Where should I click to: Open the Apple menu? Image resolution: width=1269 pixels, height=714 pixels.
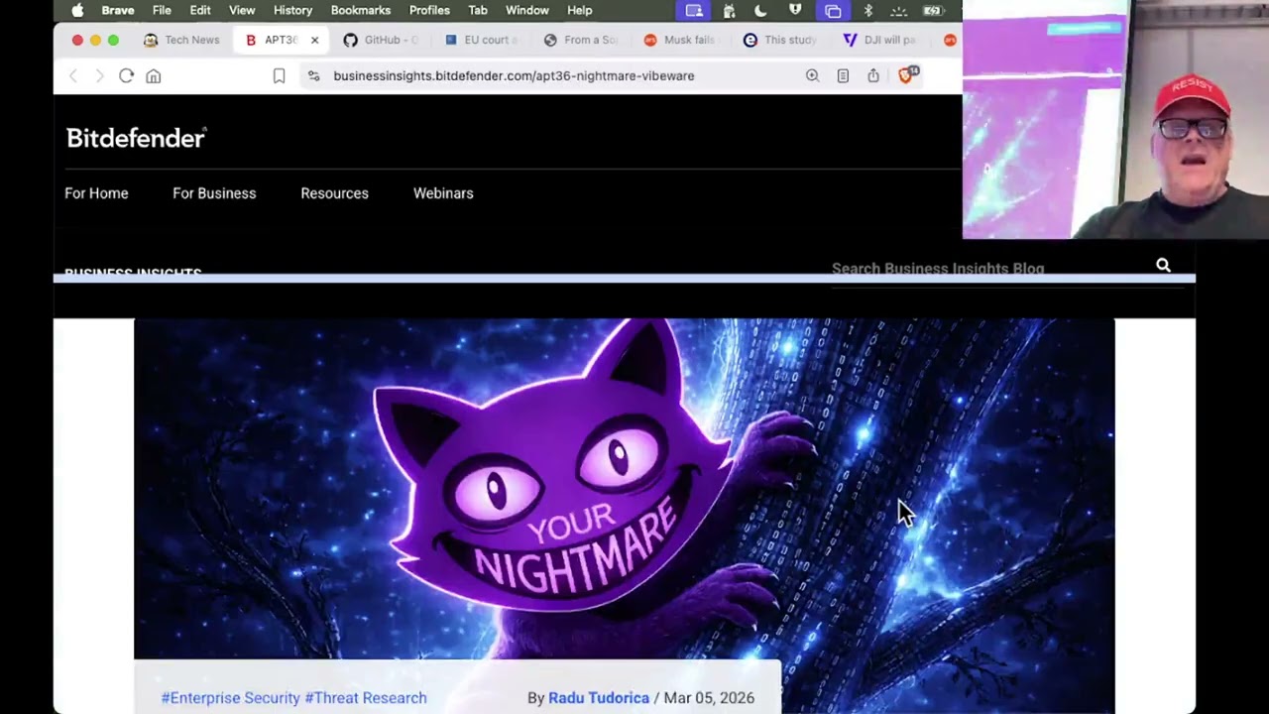click(77, 11)
